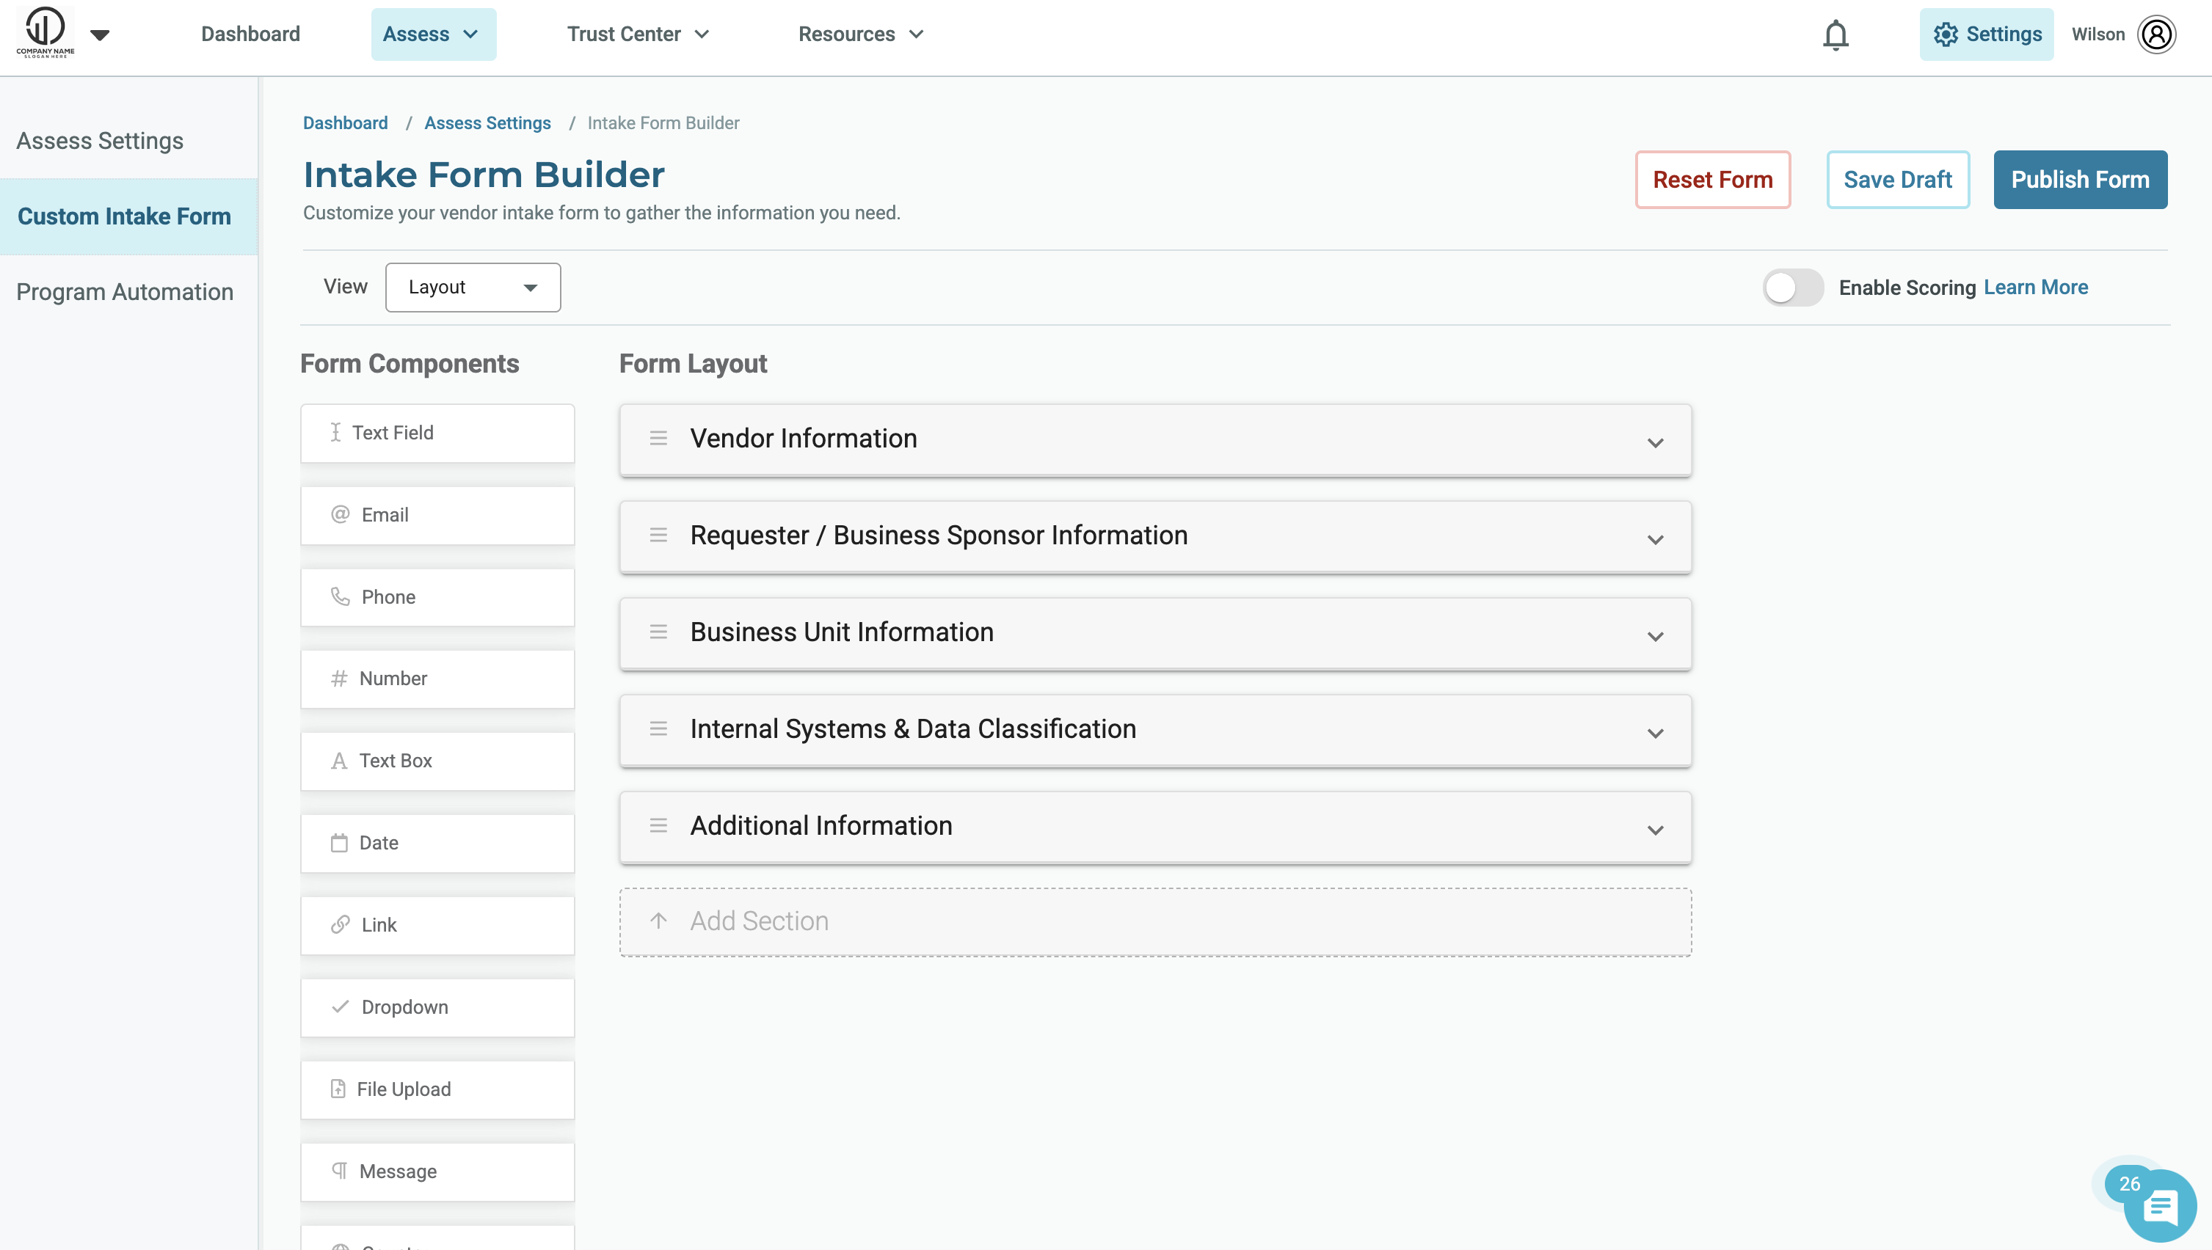Click the Reset Form button
The height and width of the screenshot is (1250, 2212).
tap(1712, 180)
